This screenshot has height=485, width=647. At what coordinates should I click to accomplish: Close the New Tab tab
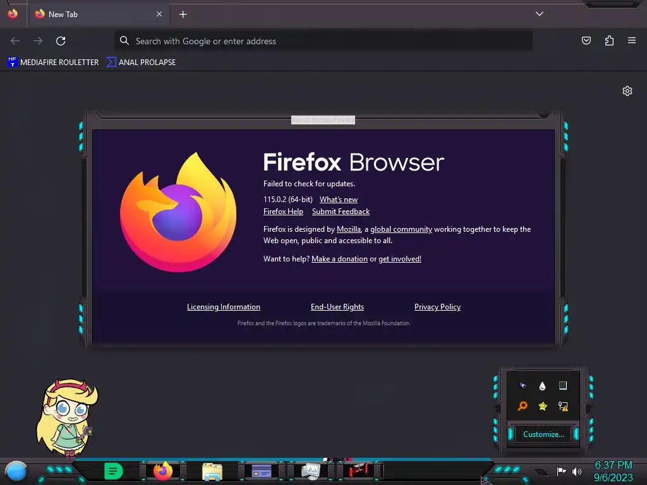(x=159, y=14)
